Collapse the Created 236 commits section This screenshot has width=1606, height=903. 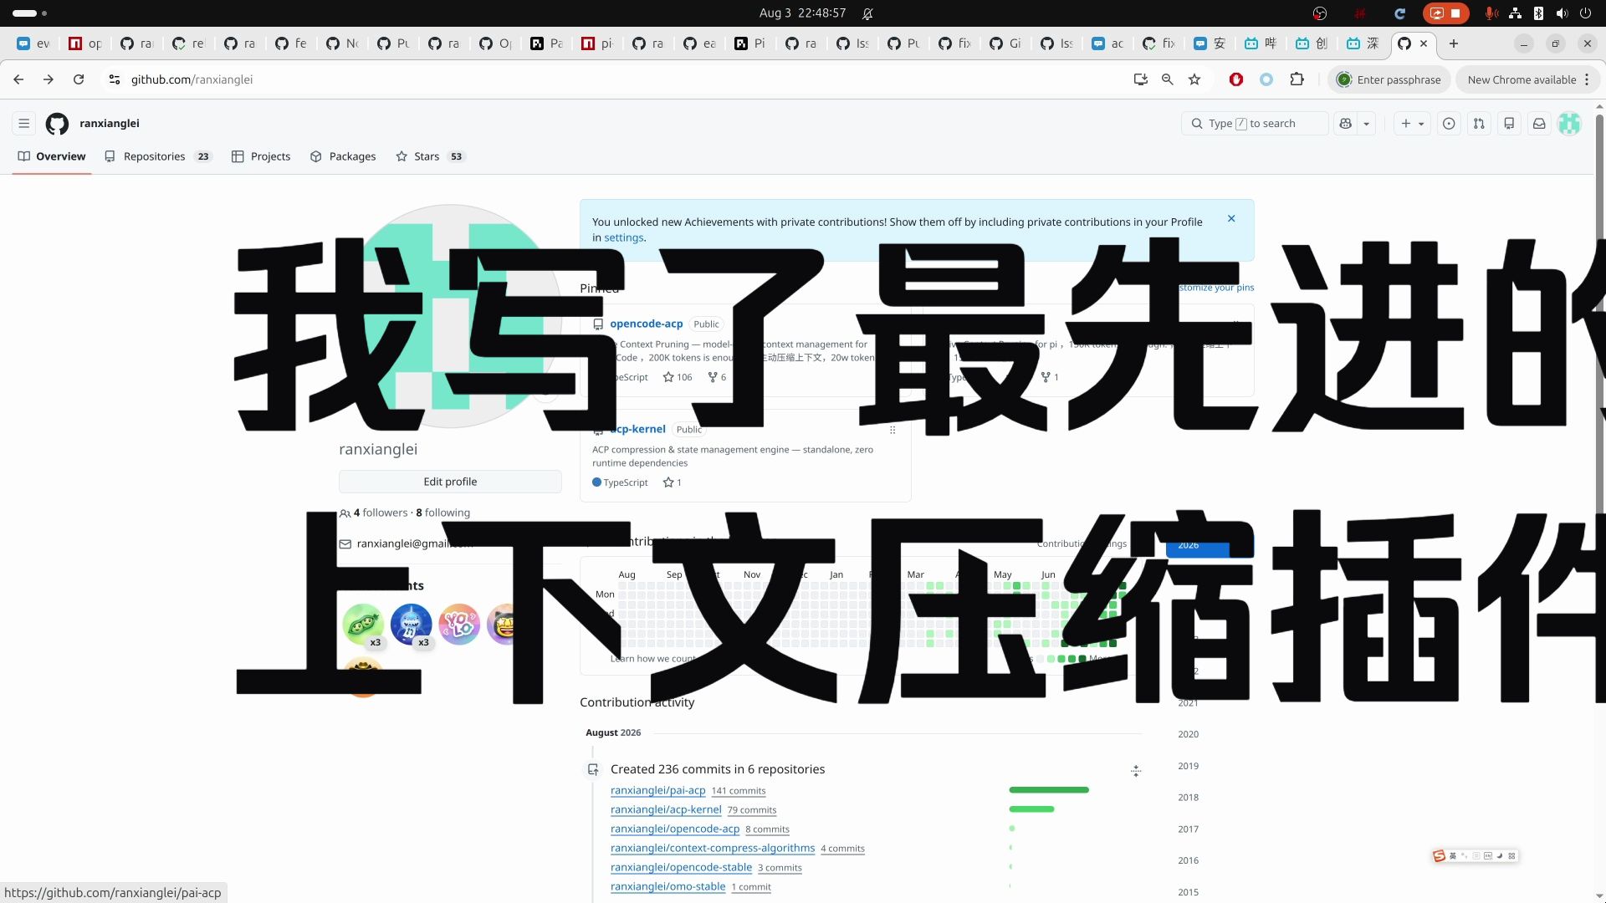point(1136,770)
